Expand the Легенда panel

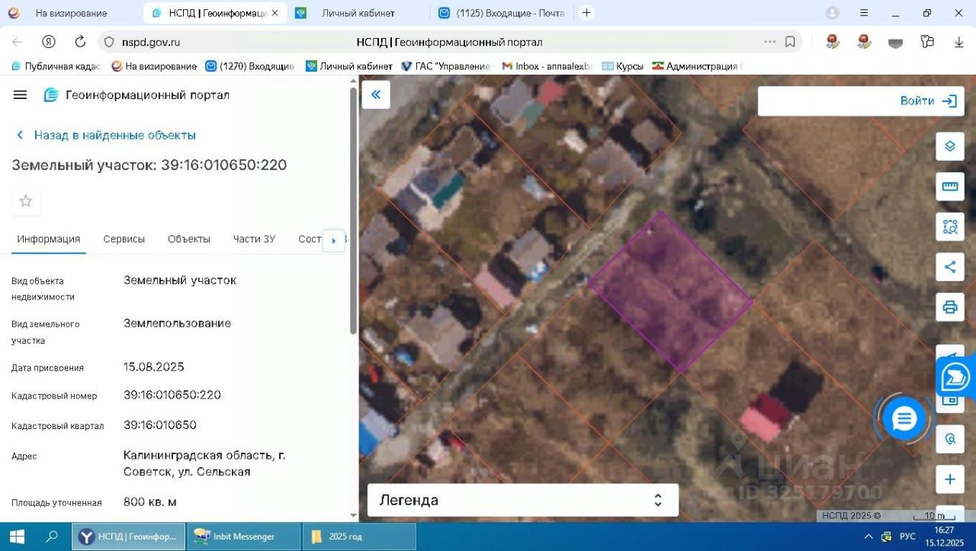tap(522, 500)
